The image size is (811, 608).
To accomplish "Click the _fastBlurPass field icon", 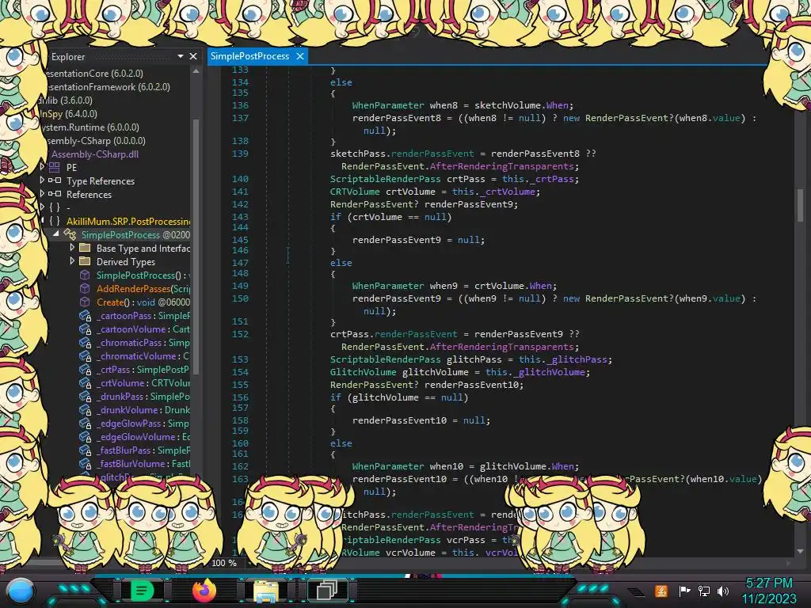I will click(85, 450).
